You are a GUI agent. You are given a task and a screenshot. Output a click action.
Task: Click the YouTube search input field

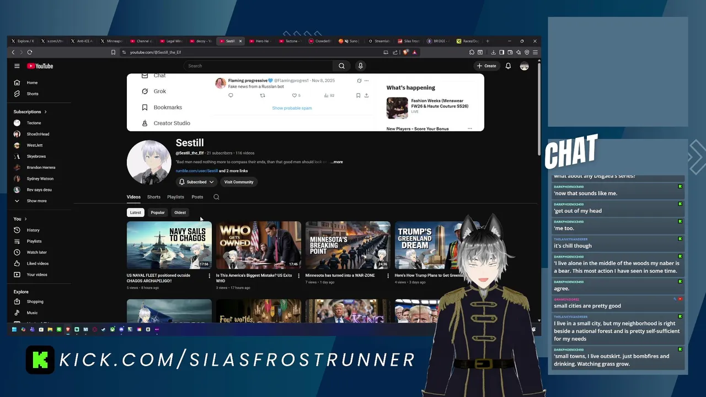pyautogui.click(x=258, y=66)
